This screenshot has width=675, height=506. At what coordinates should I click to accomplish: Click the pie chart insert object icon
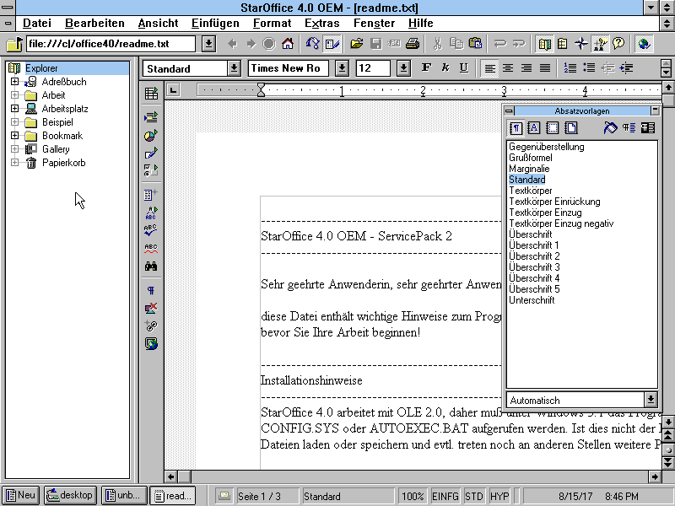[151, 136]
